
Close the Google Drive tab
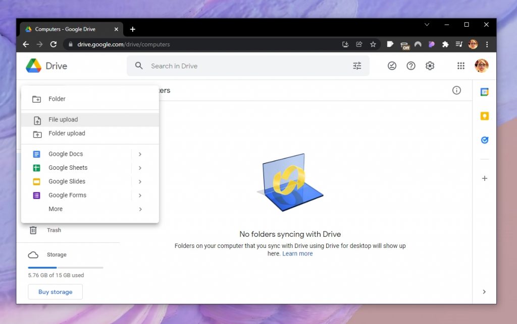tap(116, 29)
